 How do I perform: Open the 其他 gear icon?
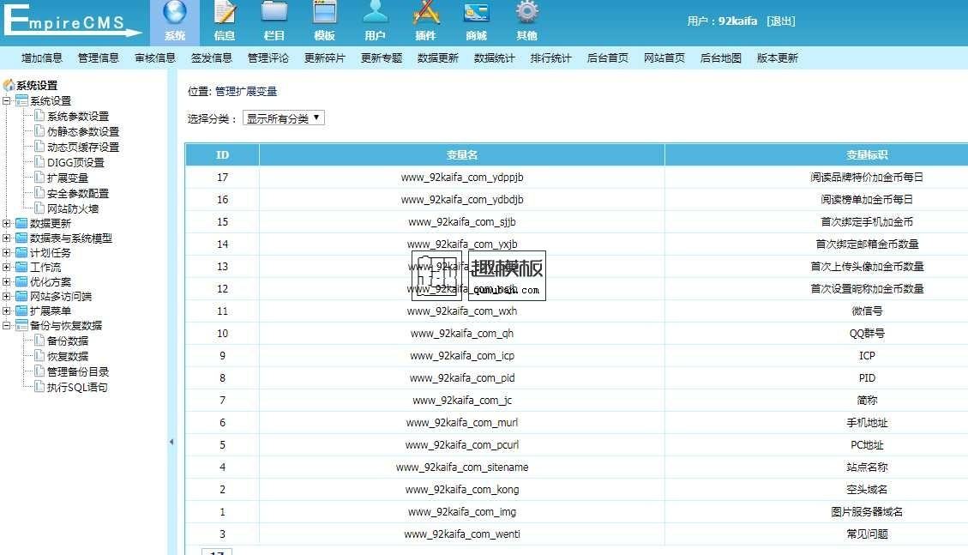pos(526,21)
